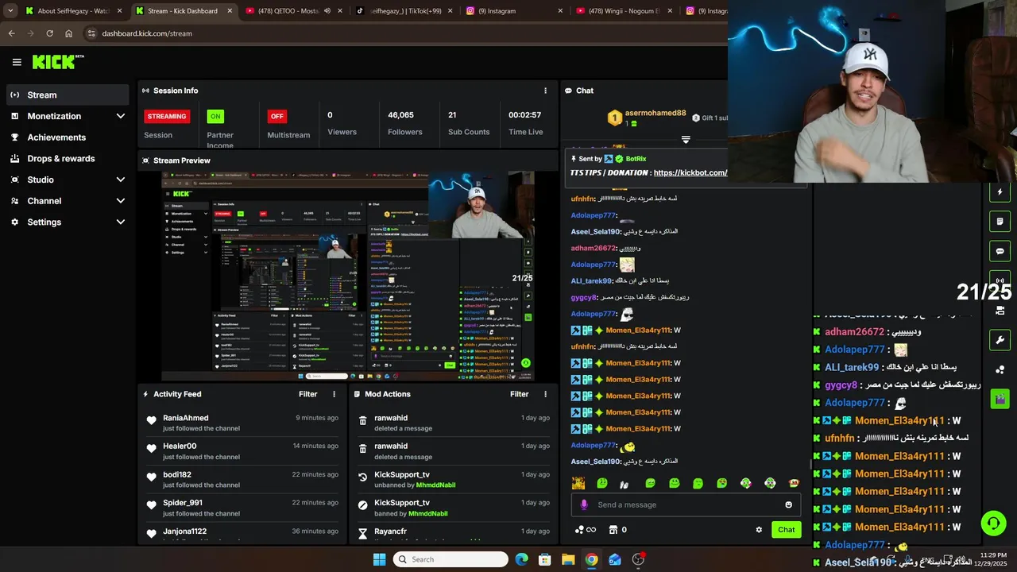The image size is (1017, 572).
Task: Click the 00:02:57 Time Live value
Action: 524,115
